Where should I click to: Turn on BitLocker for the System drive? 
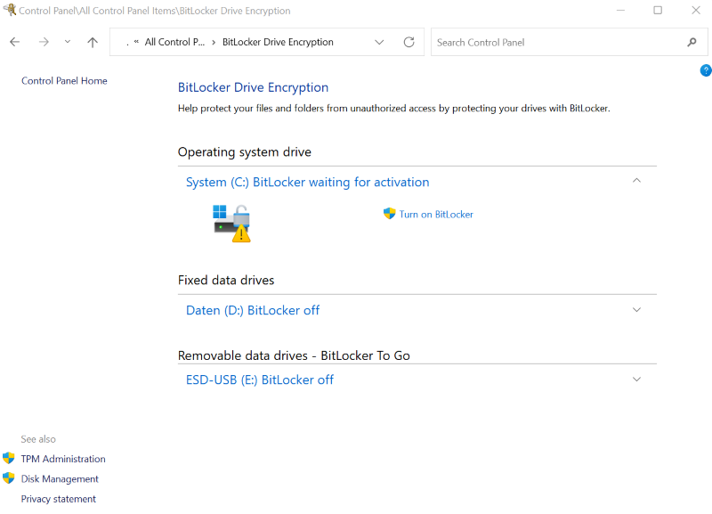pos(434,214)
